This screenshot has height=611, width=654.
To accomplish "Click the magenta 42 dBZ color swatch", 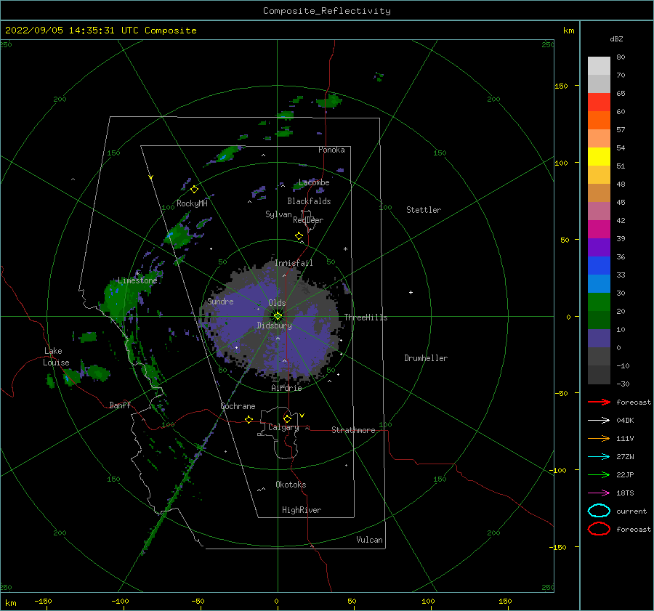I will pos(599,229).
